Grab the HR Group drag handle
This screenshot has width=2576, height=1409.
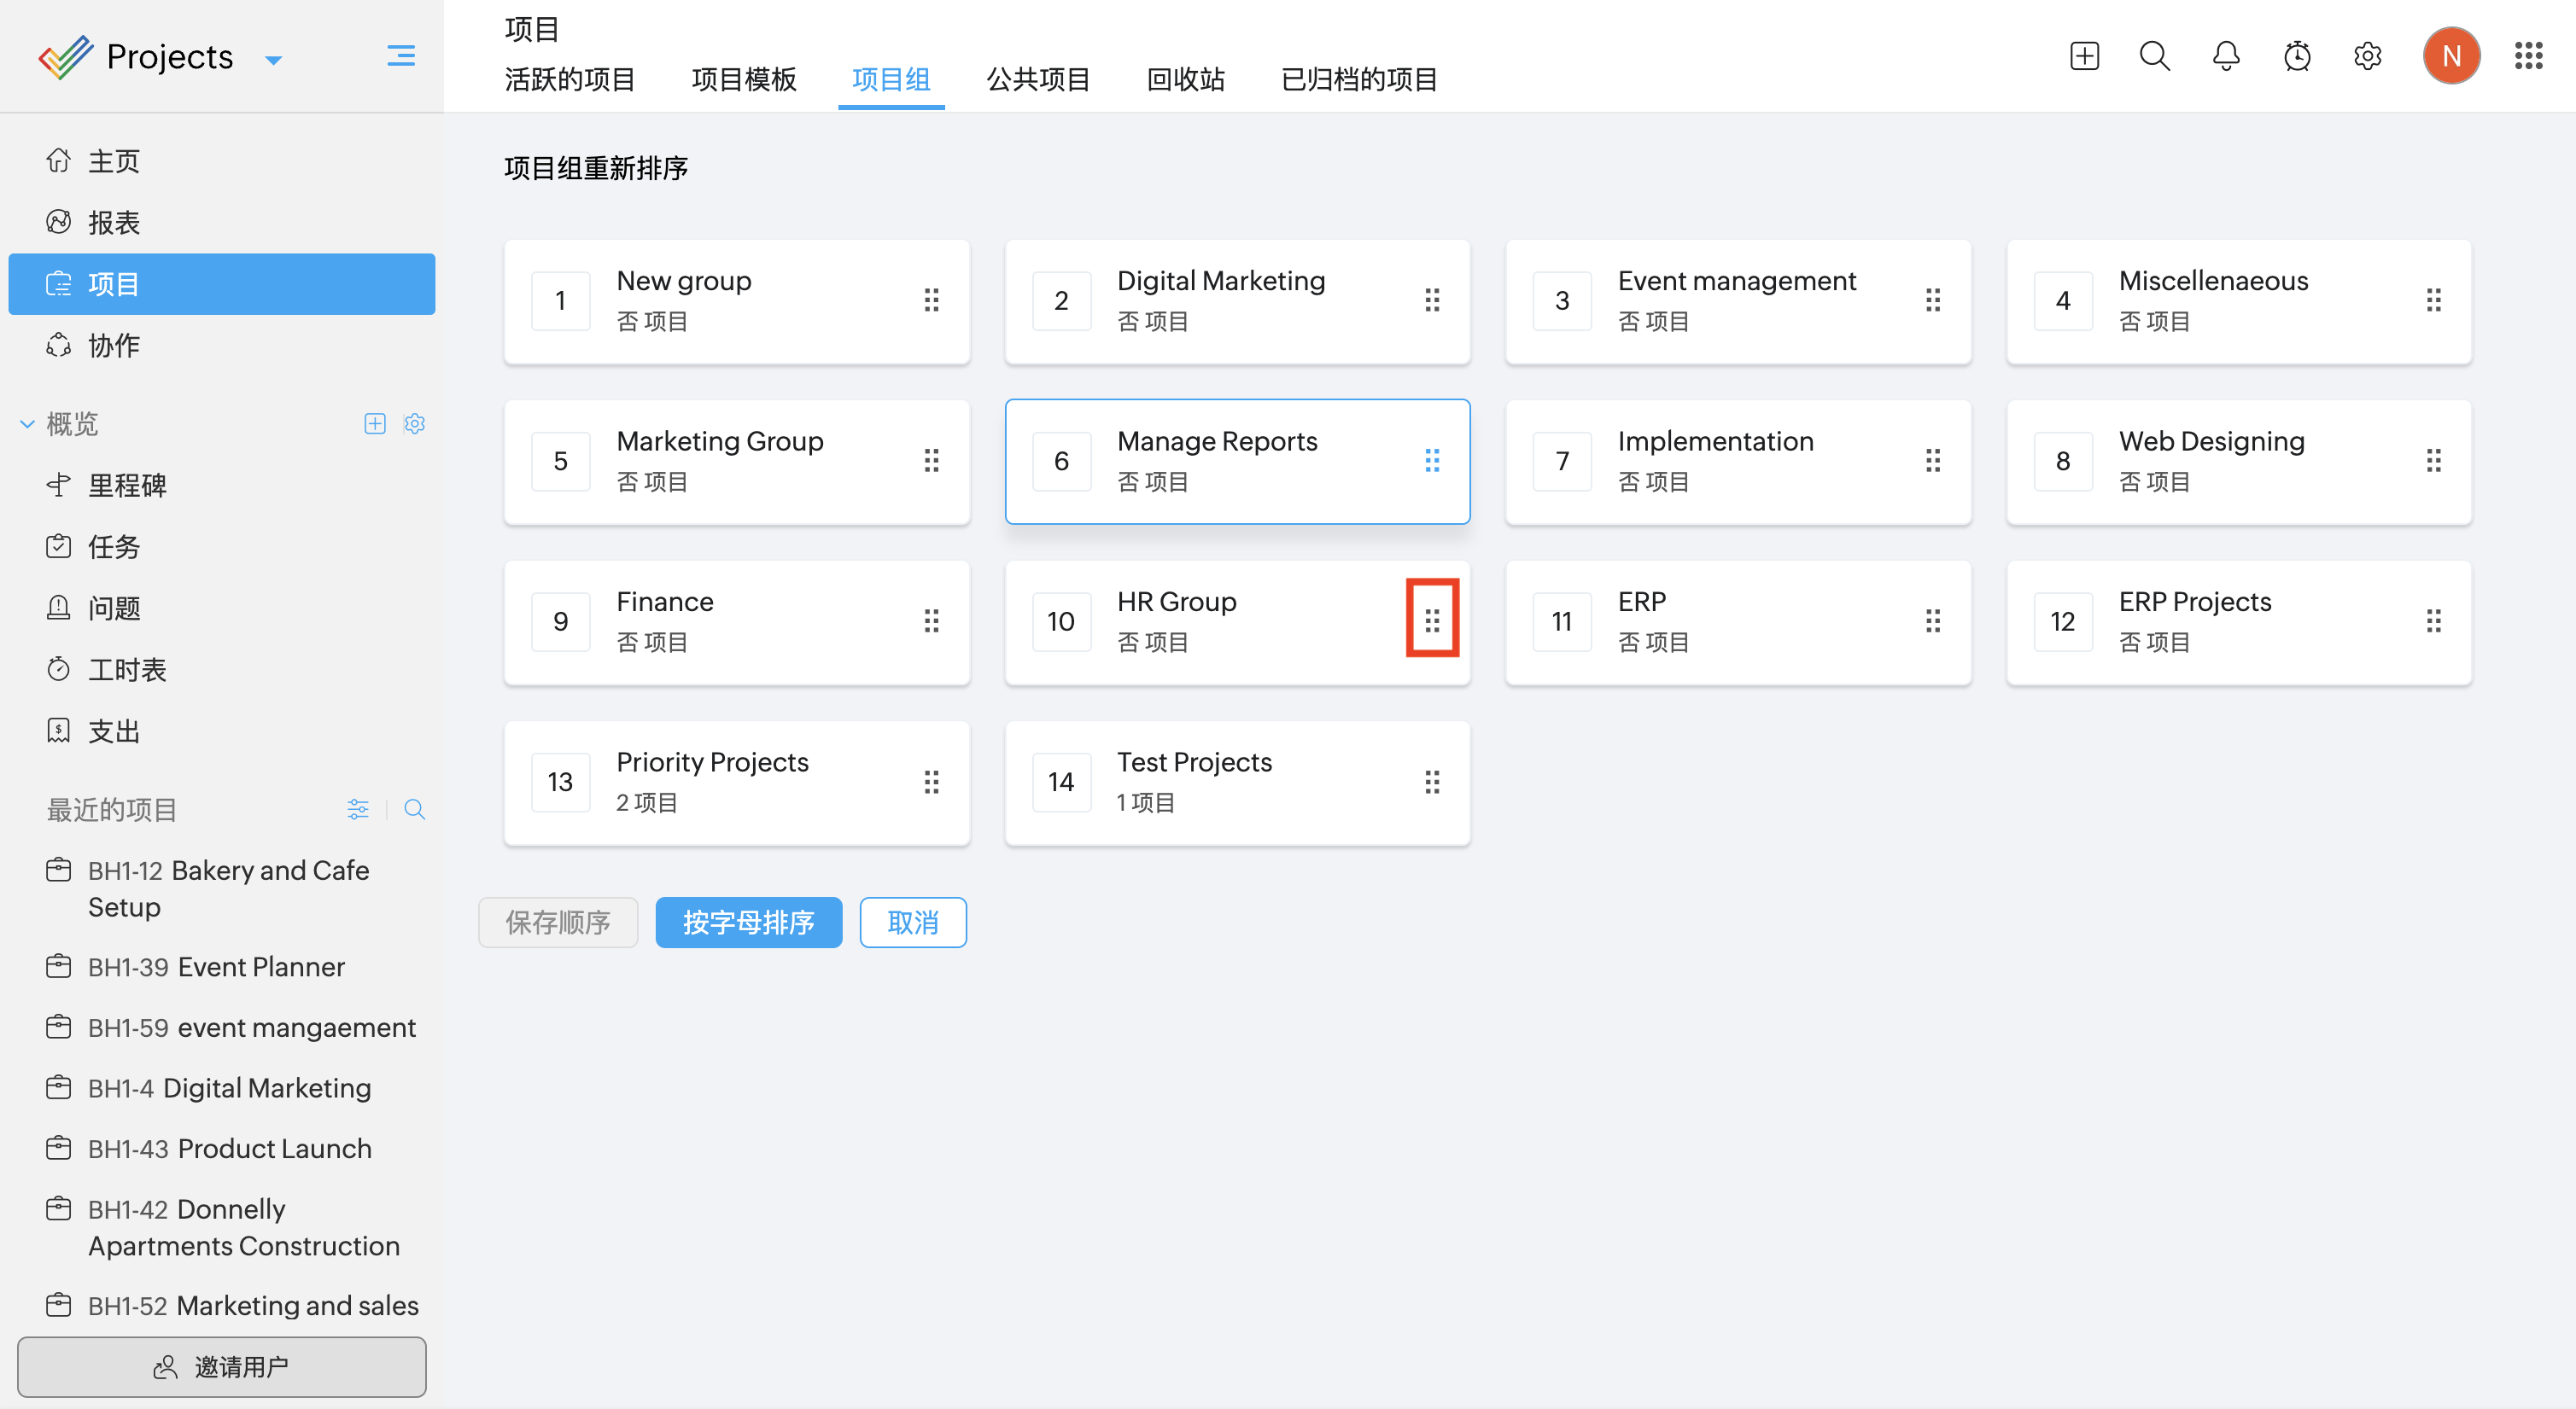coord(1432,620)
